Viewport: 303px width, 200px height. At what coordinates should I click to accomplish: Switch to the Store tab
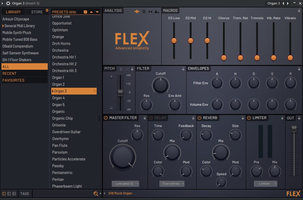pyautogui.click(x=37, y=12)
